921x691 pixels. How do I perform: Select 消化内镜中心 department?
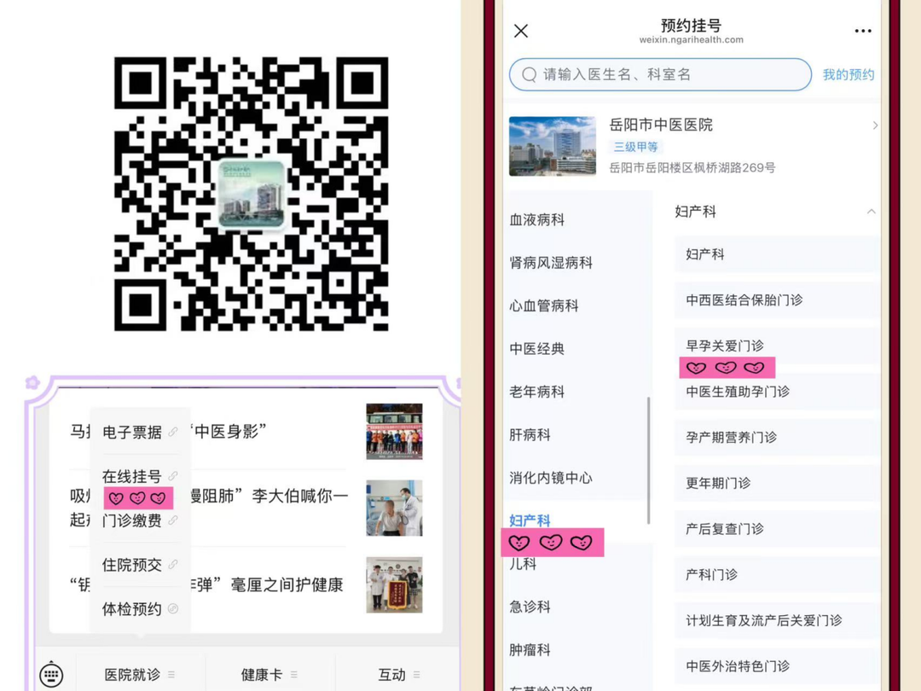[x=551, y=478]
